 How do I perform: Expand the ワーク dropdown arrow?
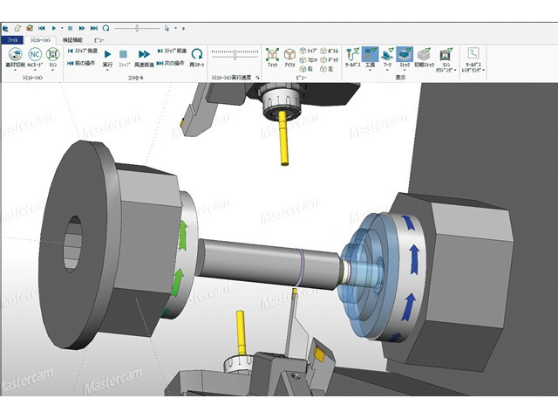coord(387,70)
